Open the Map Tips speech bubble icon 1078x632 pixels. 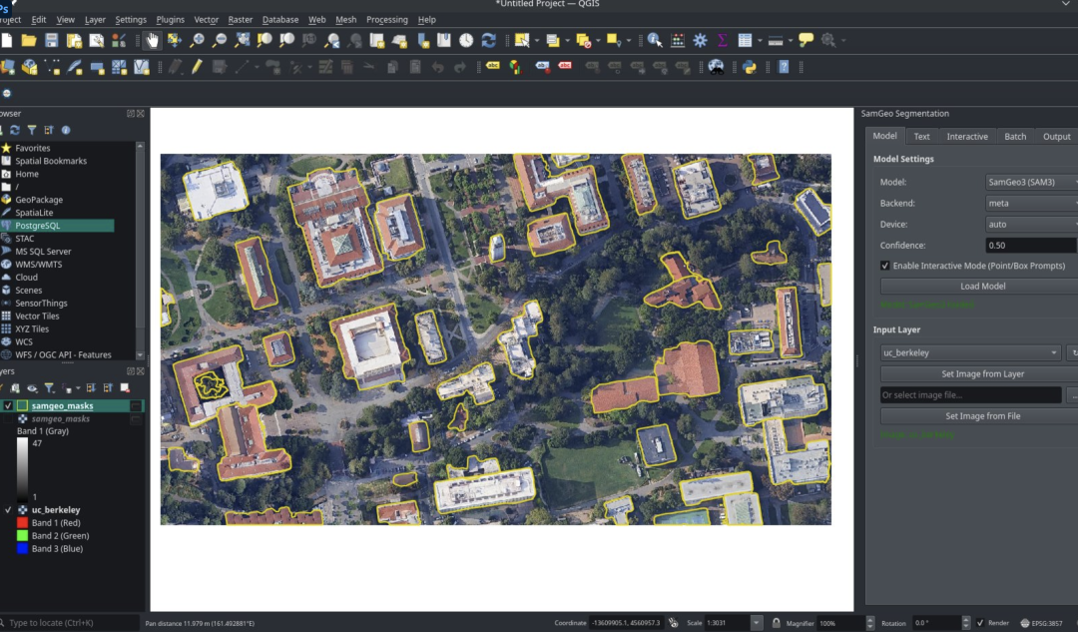806,41
